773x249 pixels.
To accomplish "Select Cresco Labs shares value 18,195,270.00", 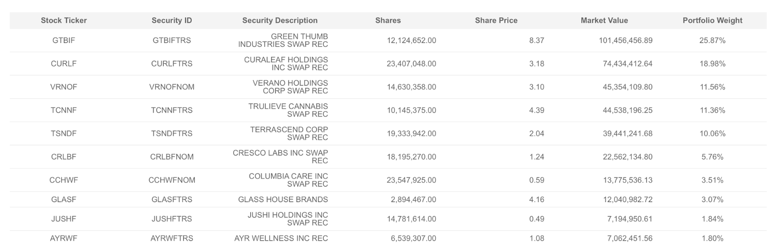I will (411, 157).
